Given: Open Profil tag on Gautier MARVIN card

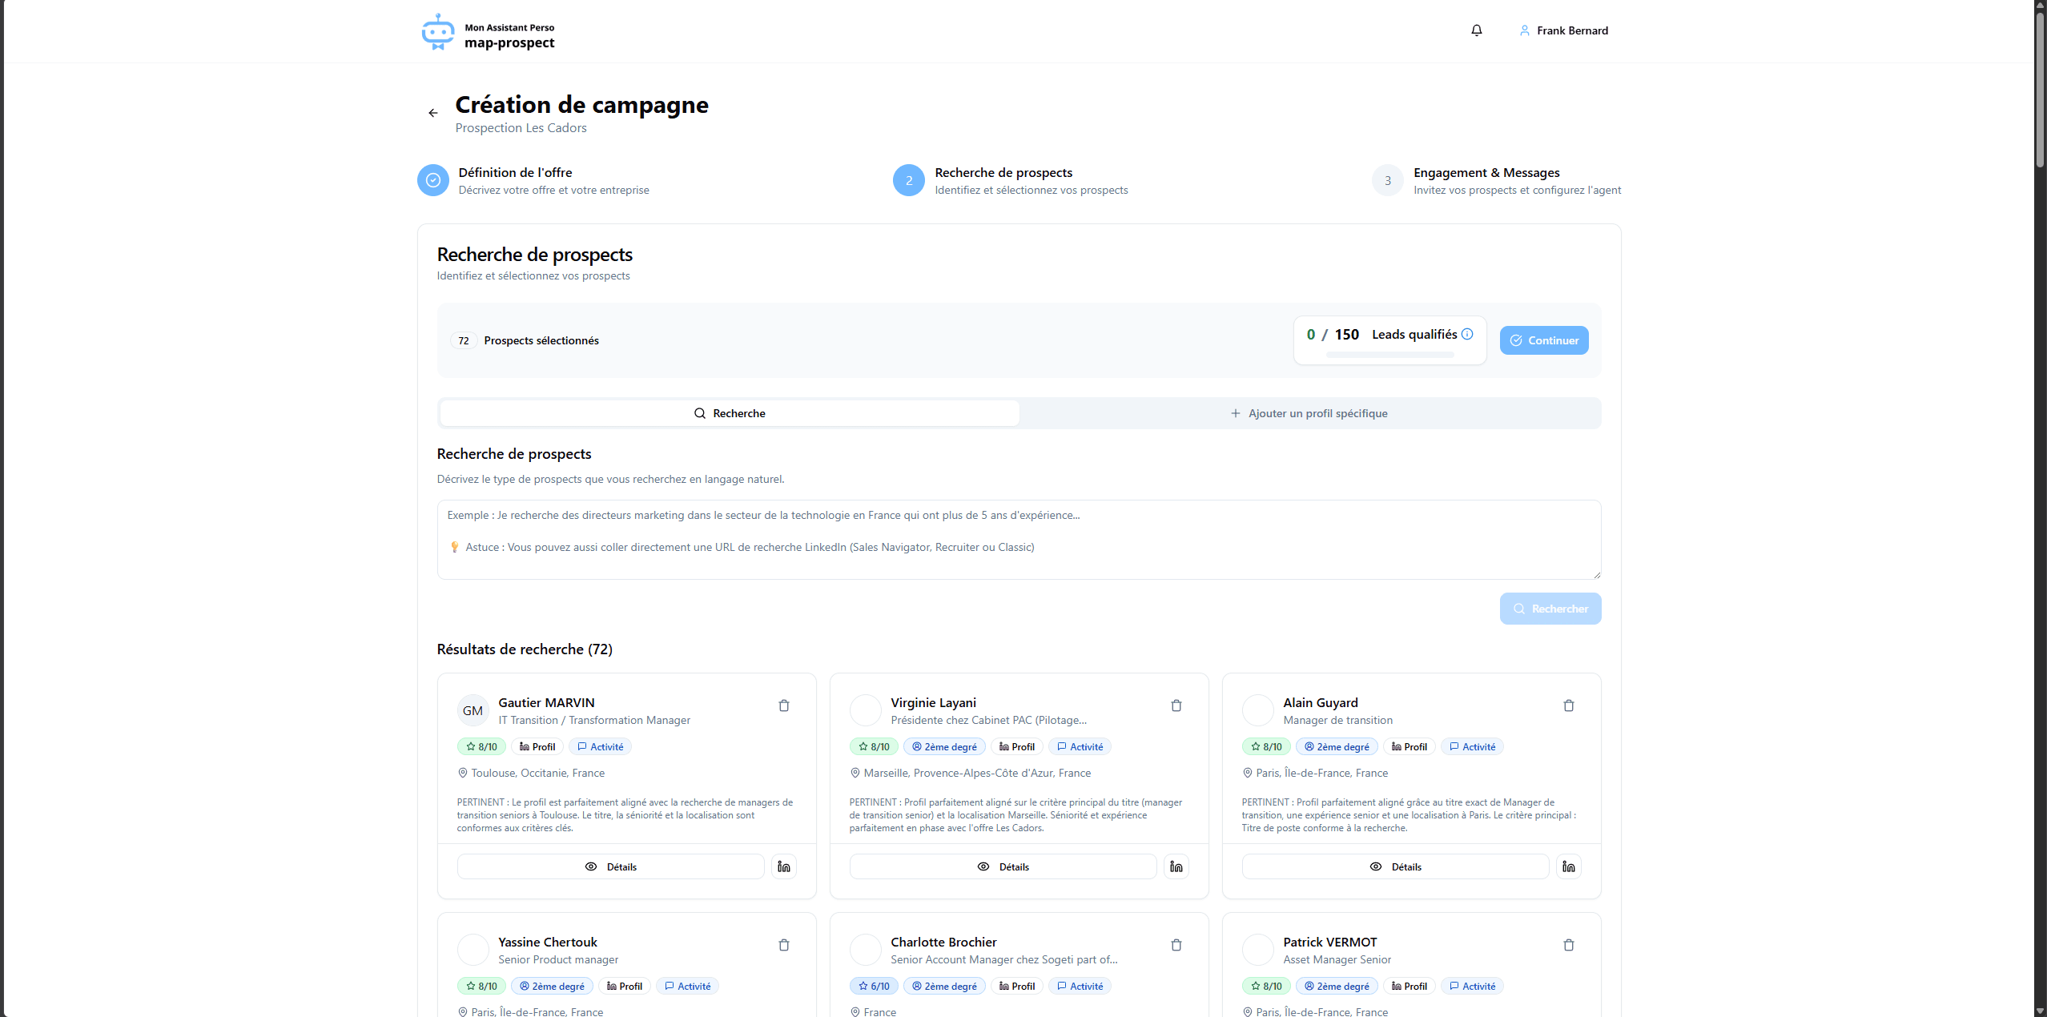Looking at the screenshot, I should (x=537, y=746).
